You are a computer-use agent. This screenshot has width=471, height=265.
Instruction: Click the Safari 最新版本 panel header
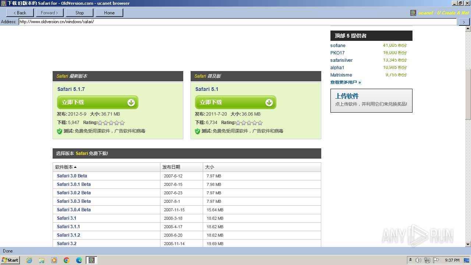click(x=118, y=76)
